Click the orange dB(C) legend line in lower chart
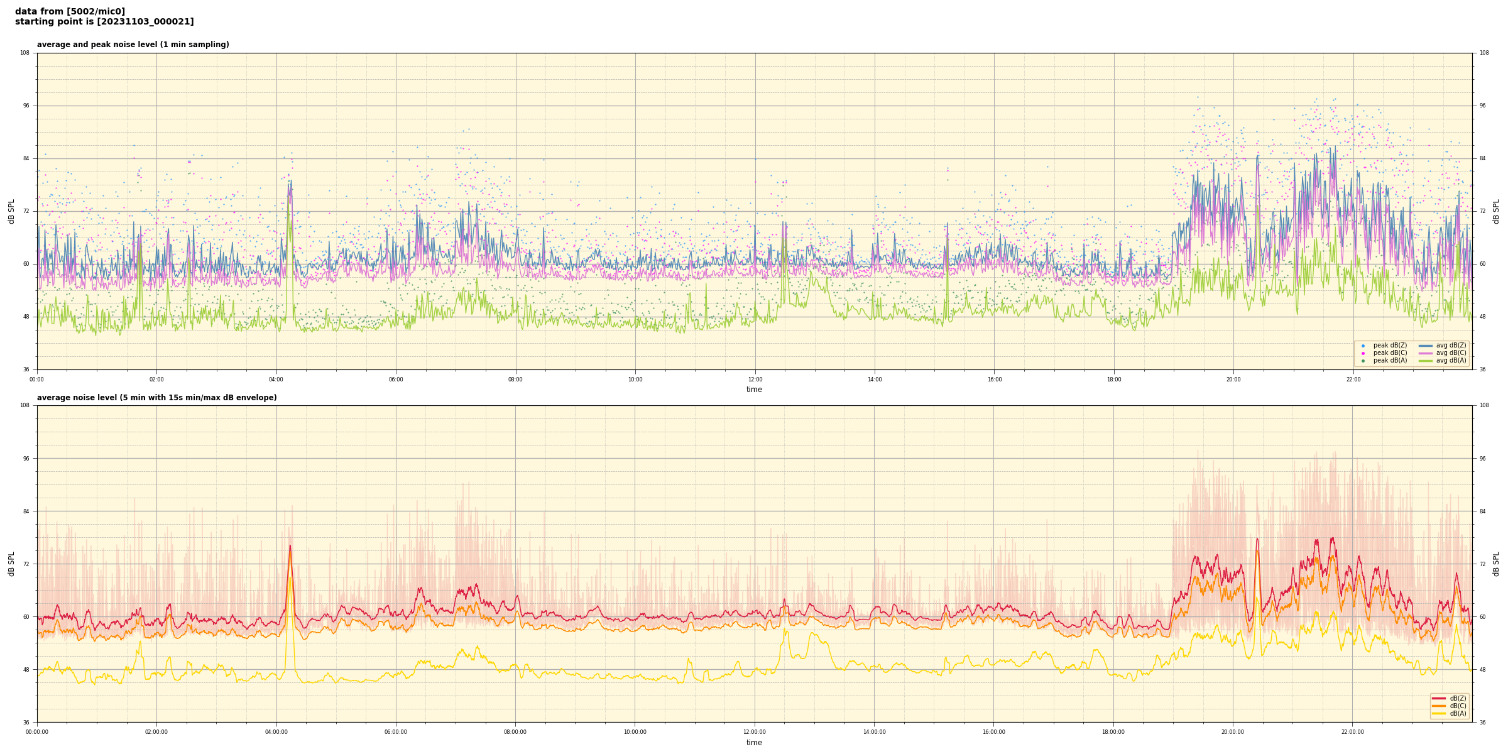The image size is (1508, 754). (1439, 706)
